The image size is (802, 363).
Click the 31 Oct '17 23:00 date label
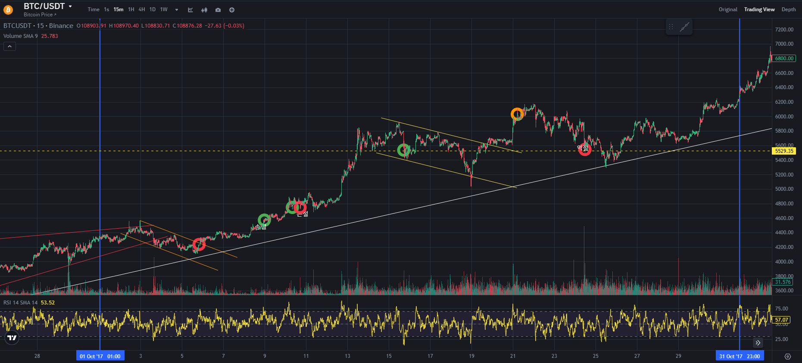coord(740,356)
